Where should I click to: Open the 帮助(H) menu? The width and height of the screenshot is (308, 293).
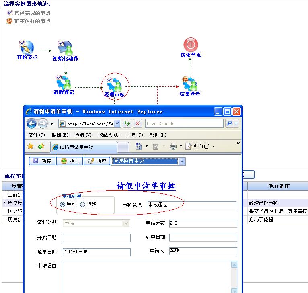click(x=158, y=135)
